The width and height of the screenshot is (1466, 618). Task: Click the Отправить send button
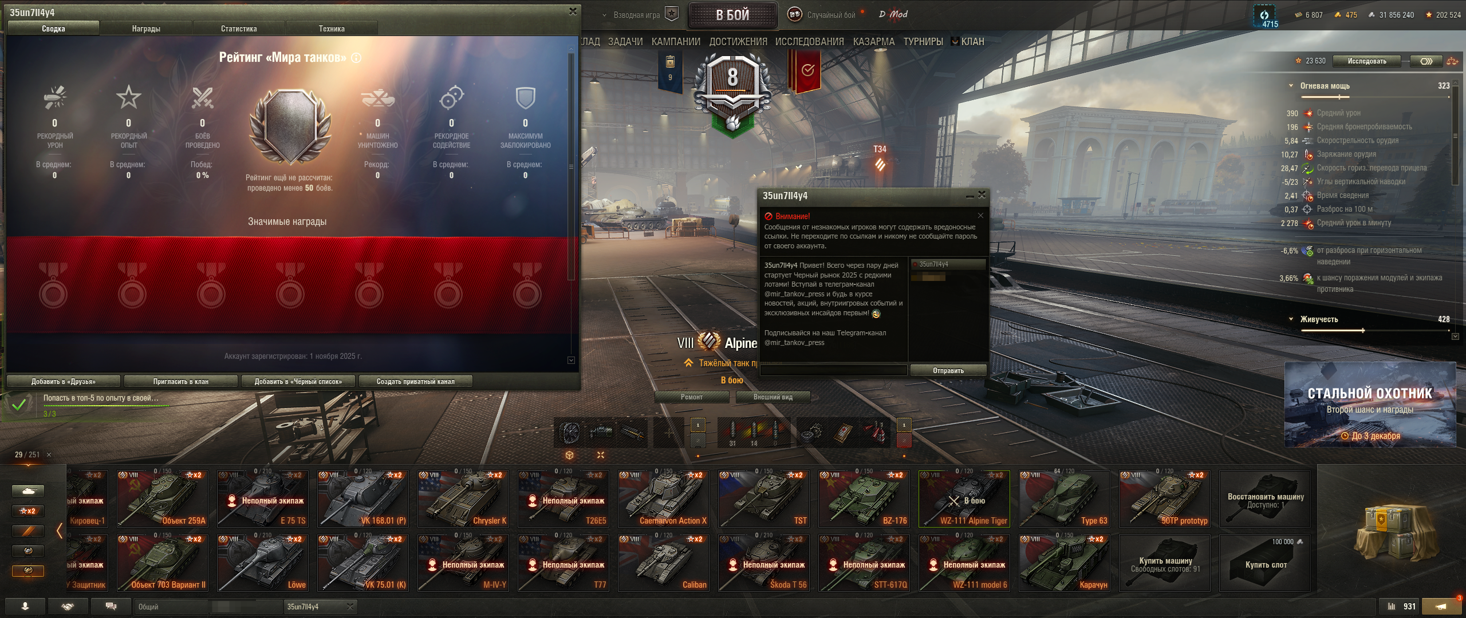[948, 371]
